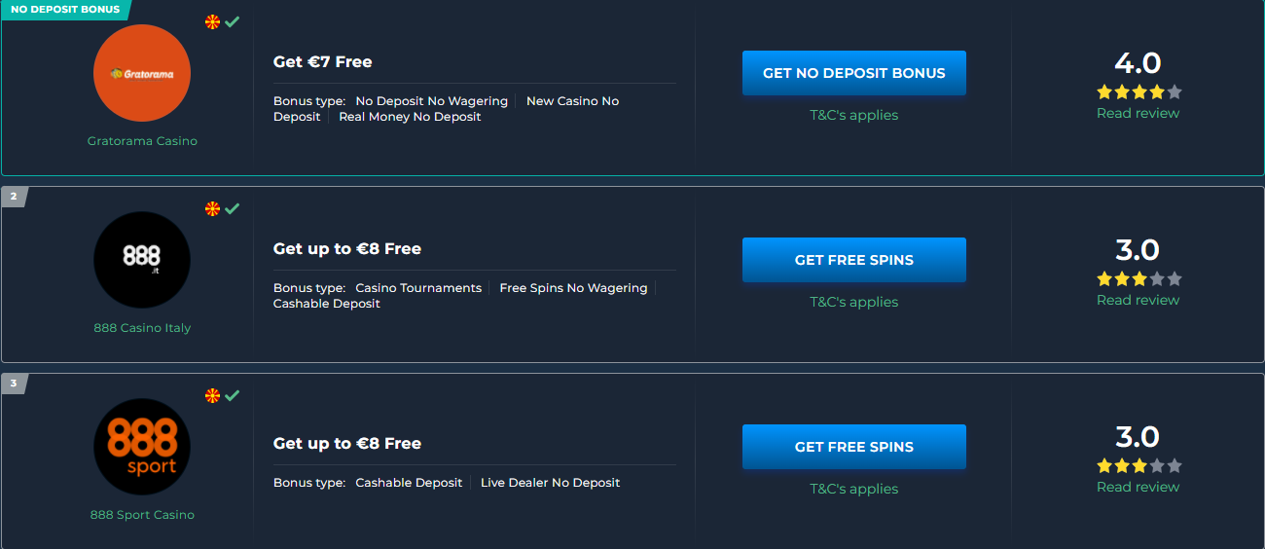The image size is (1265, 549).
Task: Click the Gratorama Casino logo
Action: pos(142,74)
